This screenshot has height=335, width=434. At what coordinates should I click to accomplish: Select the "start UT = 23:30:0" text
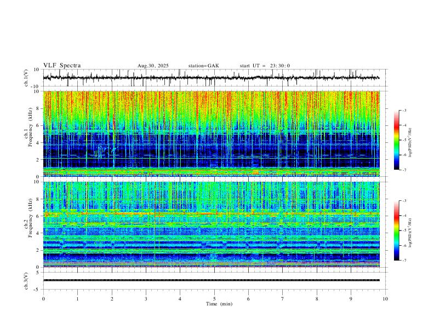click(x=265, y=66)
